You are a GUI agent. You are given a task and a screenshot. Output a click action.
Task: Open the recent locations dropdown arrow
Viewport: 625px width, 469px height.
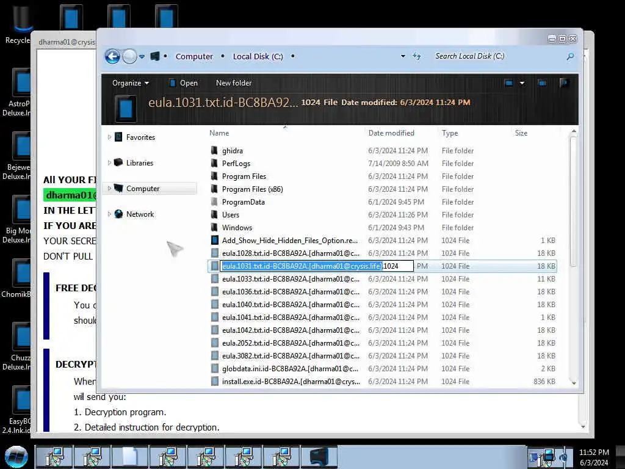click(142, 57)
